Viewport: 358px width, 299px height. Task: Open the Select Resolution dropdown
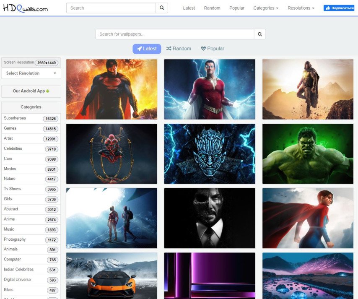[x=31, y=73]
